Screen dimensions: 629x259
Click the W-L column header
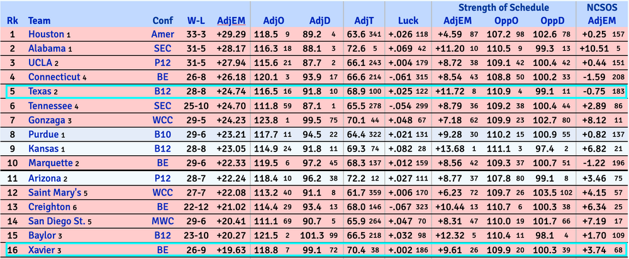point(196,20)
